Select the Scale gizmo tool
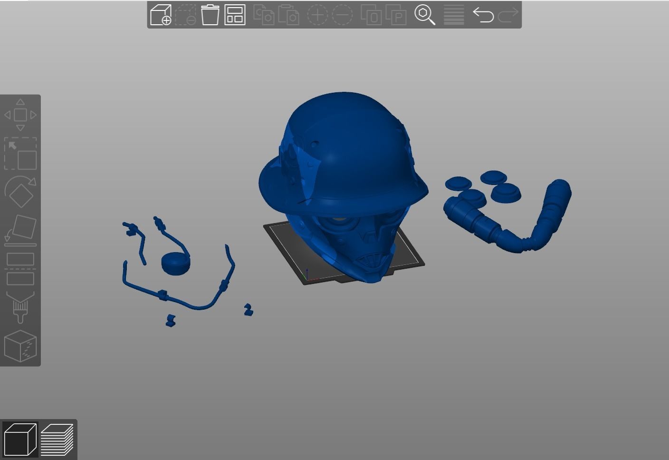 click(x=20, y=154)
